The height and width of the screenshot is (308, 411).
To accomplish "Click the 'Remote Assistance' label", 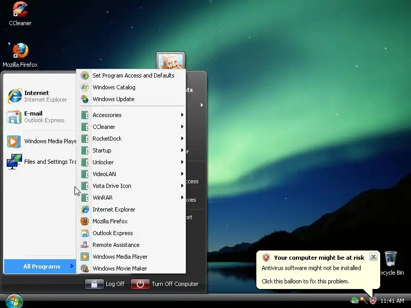I will pyautogui.click(x=116, y=245).
